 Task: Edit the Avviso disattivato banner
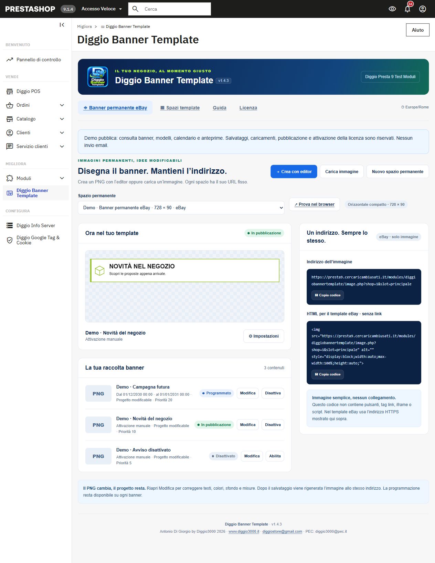[x=252, y=456]
